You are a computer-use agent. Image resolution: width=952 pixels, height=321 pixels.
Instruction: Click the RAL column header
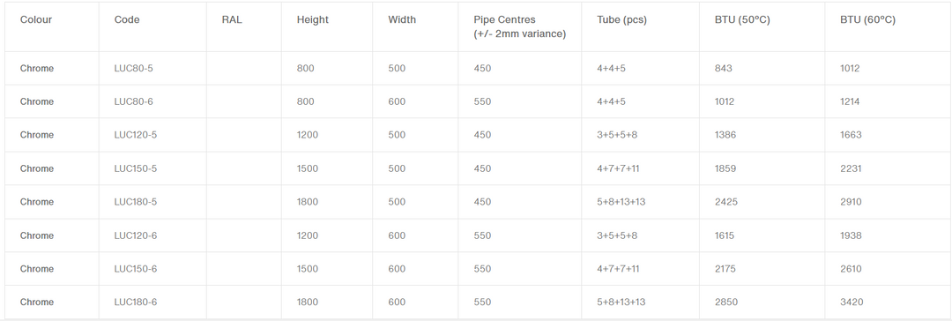coord(232,19)
